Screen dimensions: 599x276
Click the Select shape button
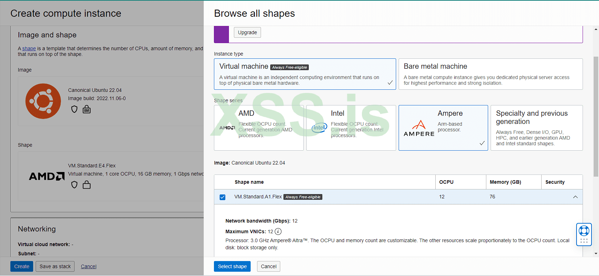(232, 266)
